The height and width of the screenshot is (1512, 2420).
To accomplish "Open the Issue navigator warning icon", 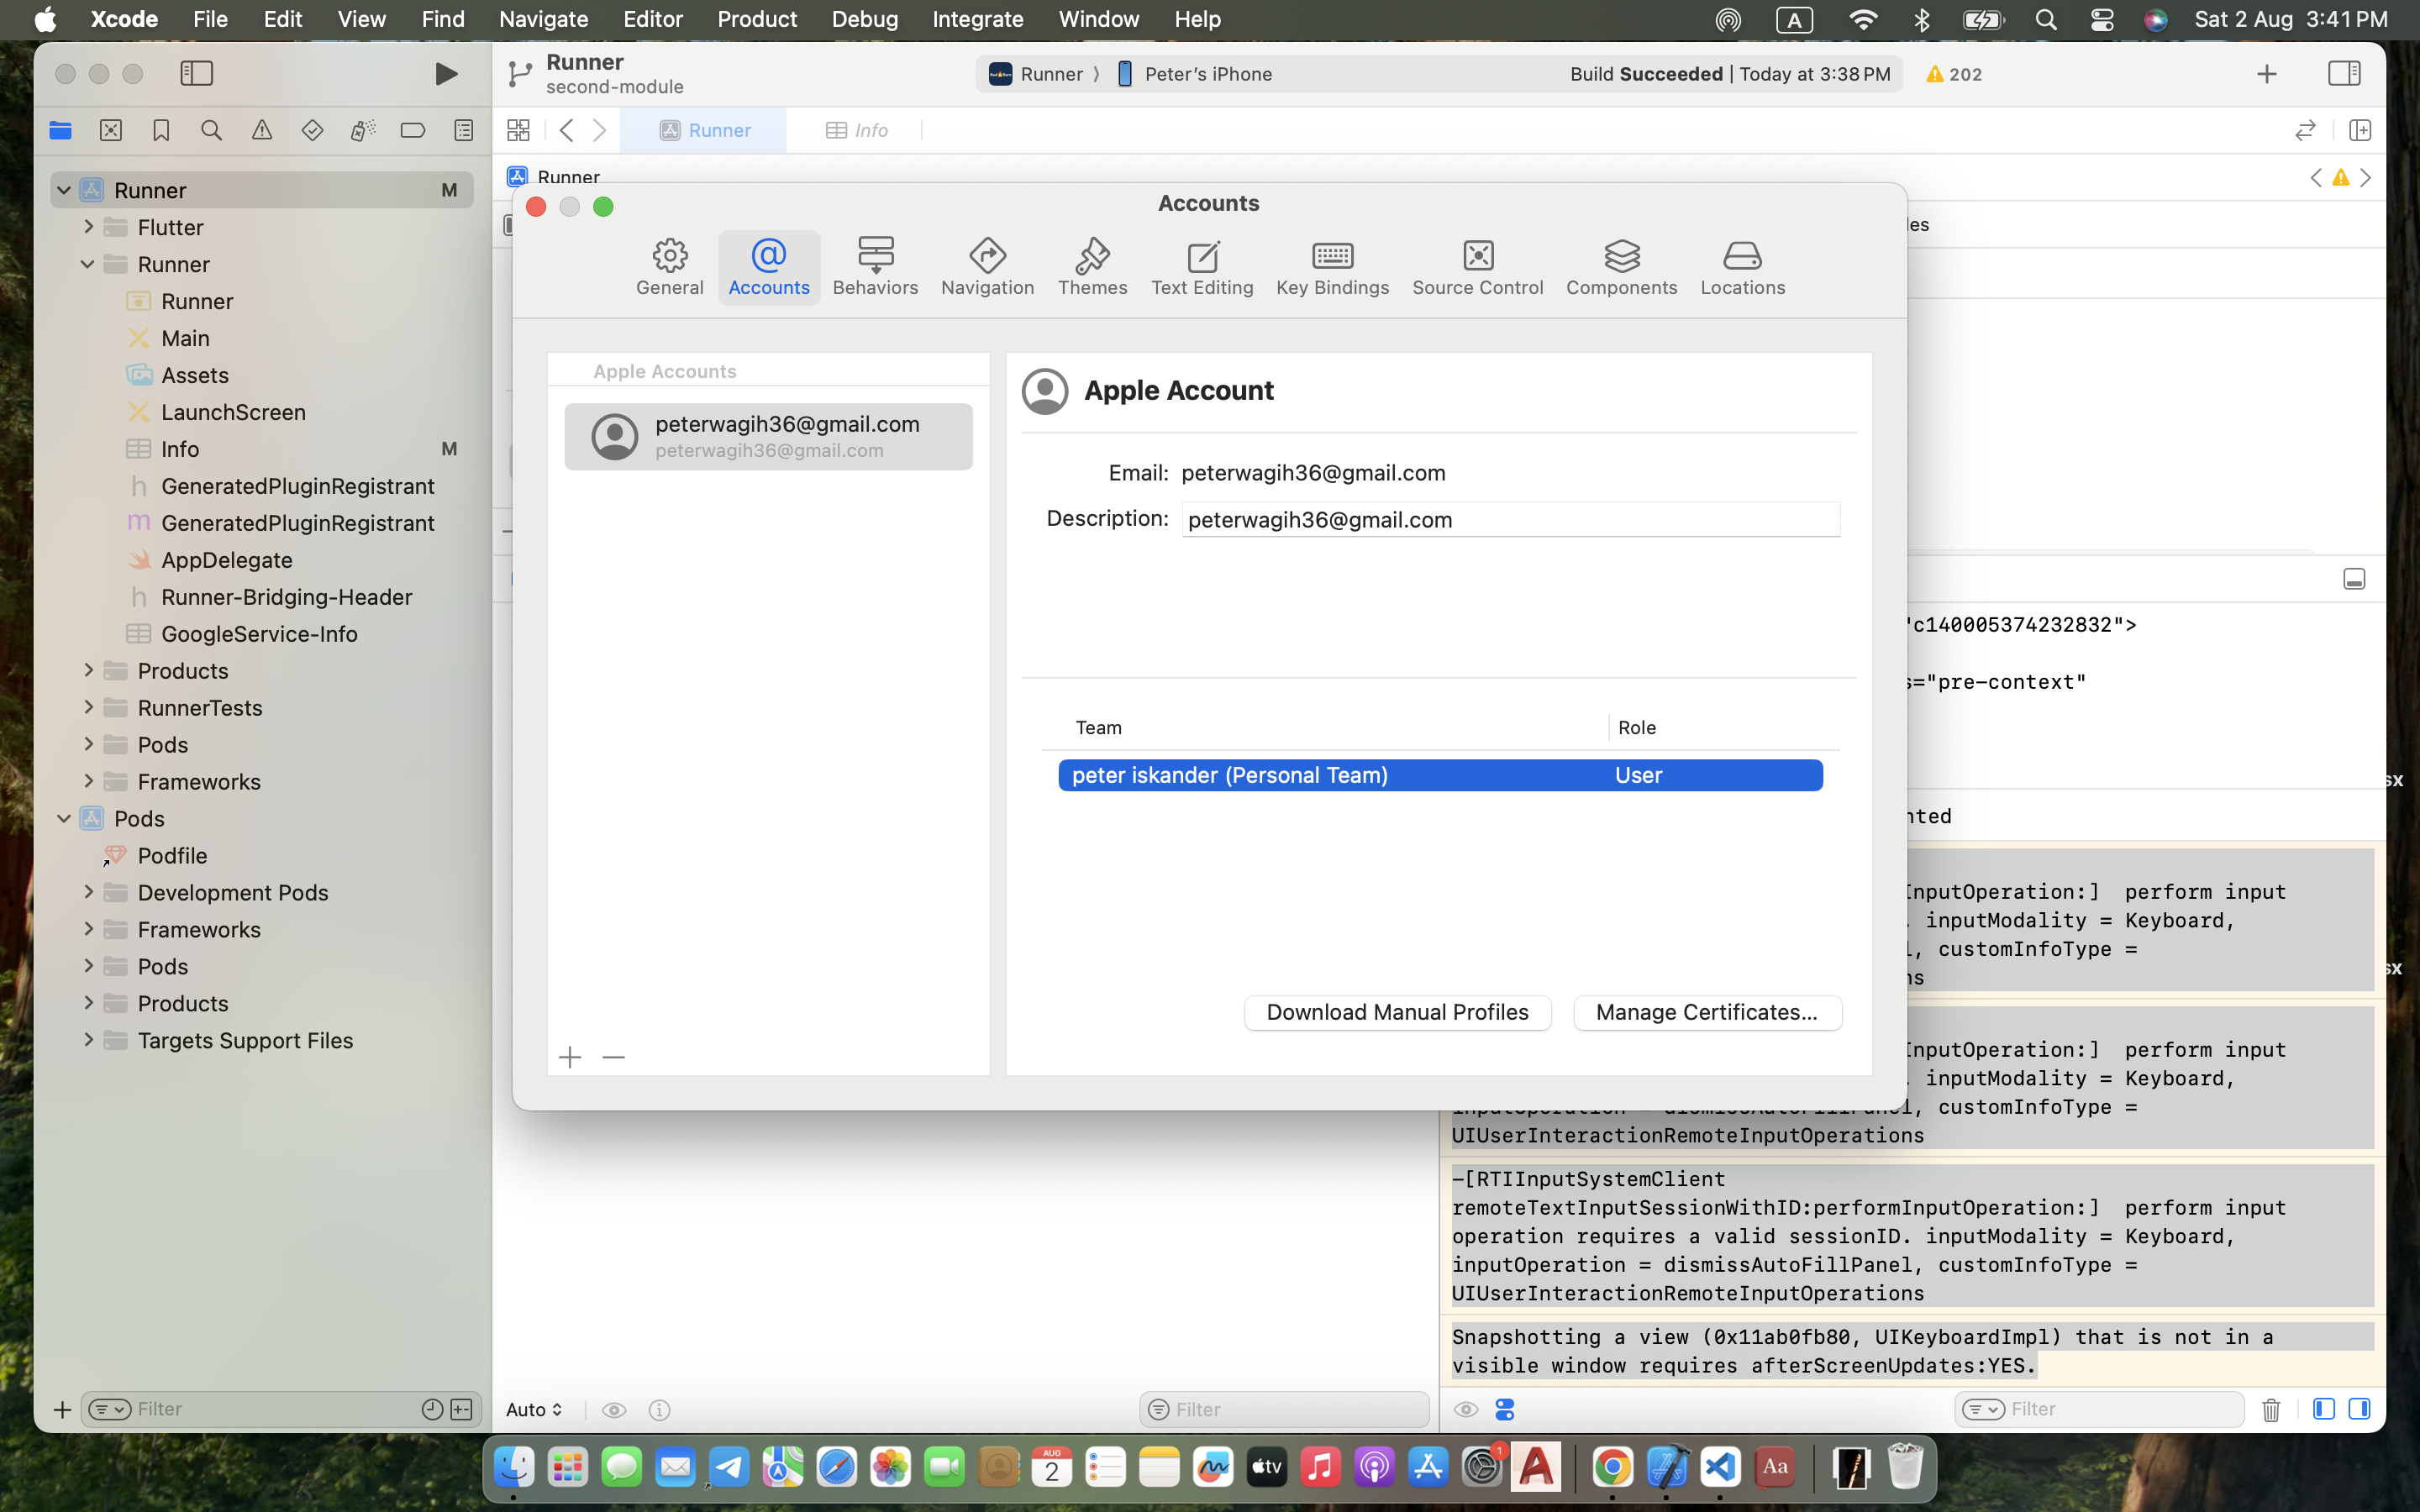I will click(x=262, y=130).
